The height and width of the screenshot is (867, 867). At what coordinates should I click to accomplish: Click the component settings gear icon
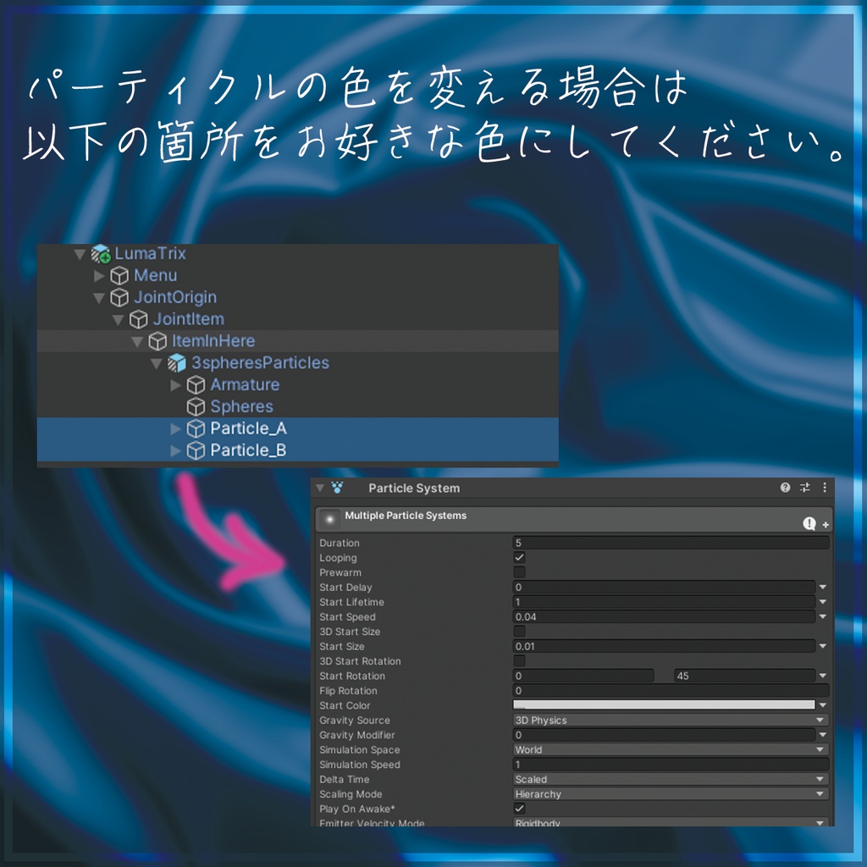(804, 488)
